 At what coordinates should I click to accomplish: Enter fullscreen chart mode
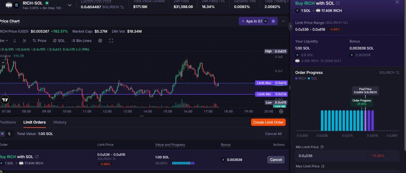[111, 41]
